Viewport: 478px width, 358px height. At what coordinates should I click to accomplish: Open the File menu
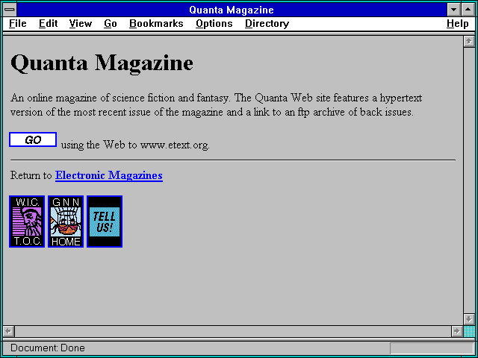pos(18,24)
